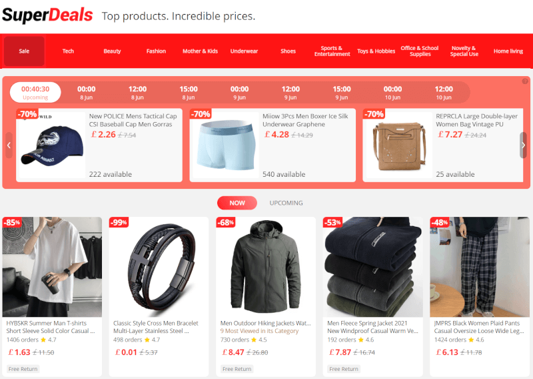Image resolution: width=533 pixels, height=379 pixels.
Task: Open Classic Style Cross Men Bracelet link
Action: pyautogui.click(x=156, y=327)
